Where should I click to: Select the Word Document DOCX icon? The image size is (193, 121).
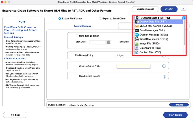point(137,39)
